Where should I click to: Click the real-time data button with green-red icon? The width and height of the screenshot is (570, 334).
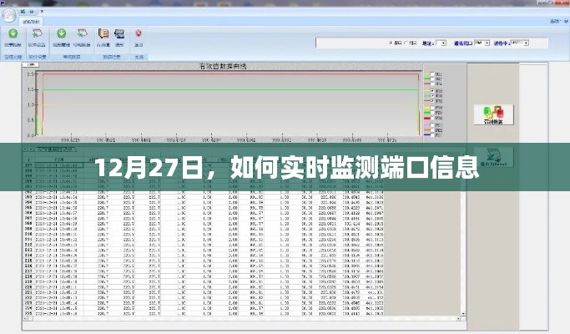pyautogui.click(x=493, y=114)
